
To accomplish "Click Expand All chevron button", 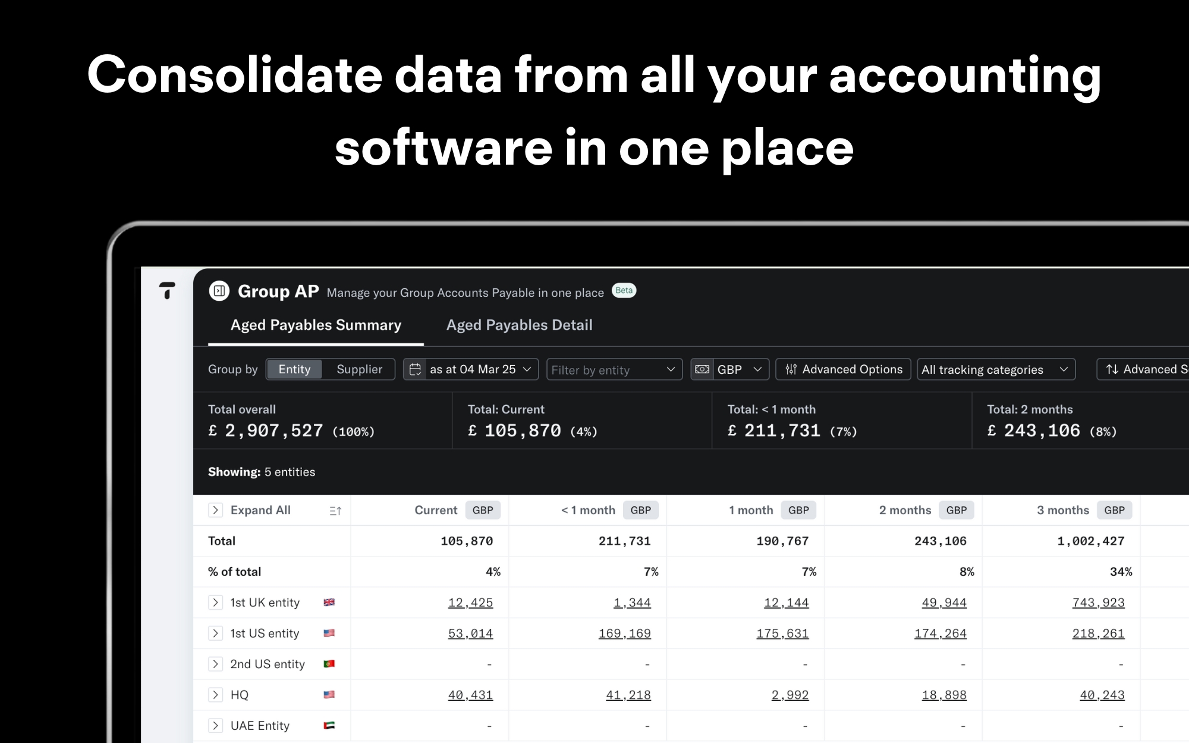I will 215,510.
